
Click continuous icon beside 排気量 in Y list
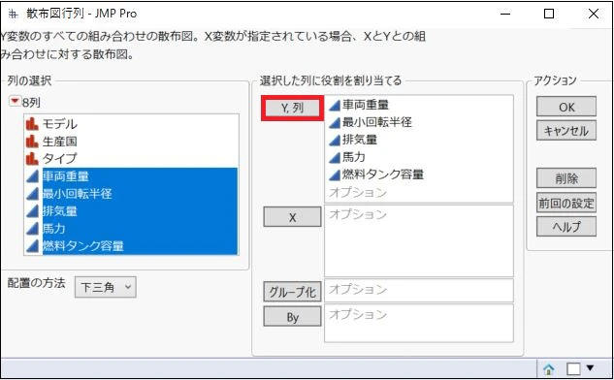335,140
